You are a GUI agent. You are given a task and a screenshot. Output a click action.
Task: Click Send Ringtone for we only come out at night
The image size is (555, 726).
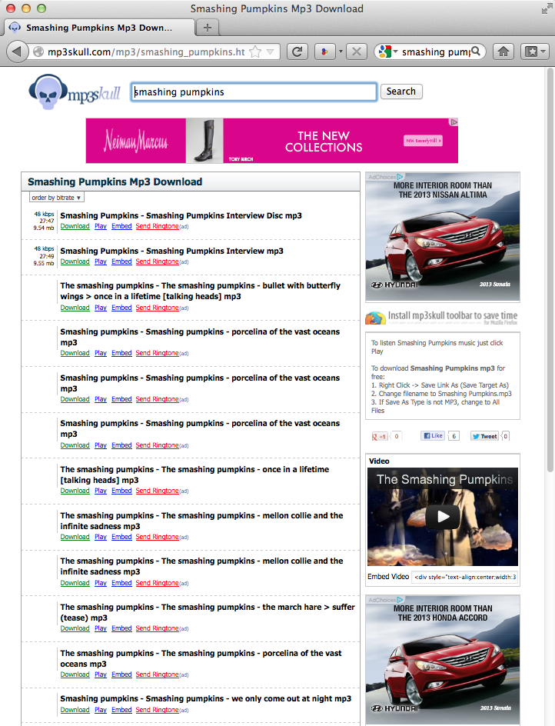point(157,710)
